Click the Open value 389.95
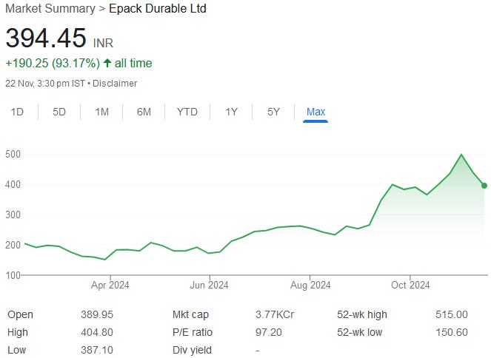The image size is (491, 358). 97,314
